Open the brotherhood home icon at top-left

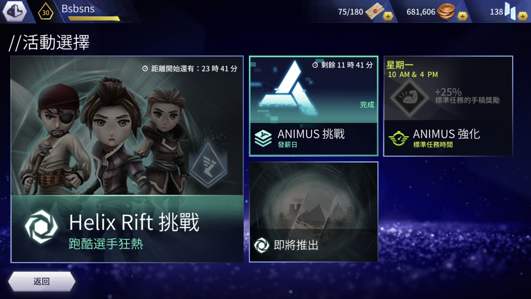15,11
